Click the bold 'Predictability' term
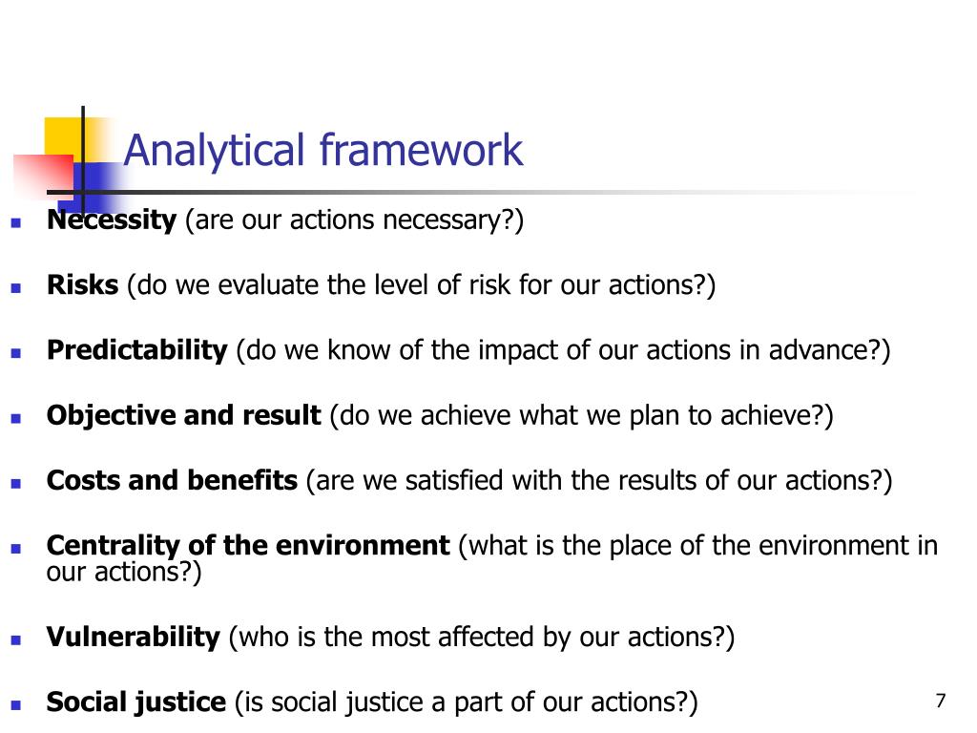This screenshot has width=977, height=733. point(137,350)
